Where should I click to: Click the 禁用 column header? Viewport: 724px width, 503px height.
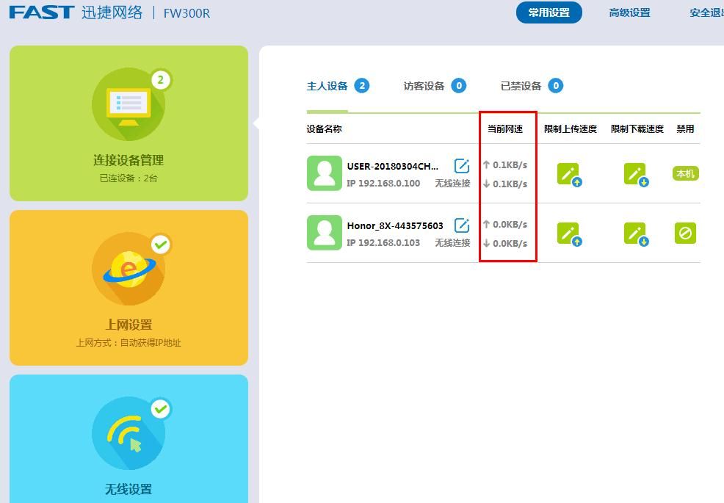[685, 129]
